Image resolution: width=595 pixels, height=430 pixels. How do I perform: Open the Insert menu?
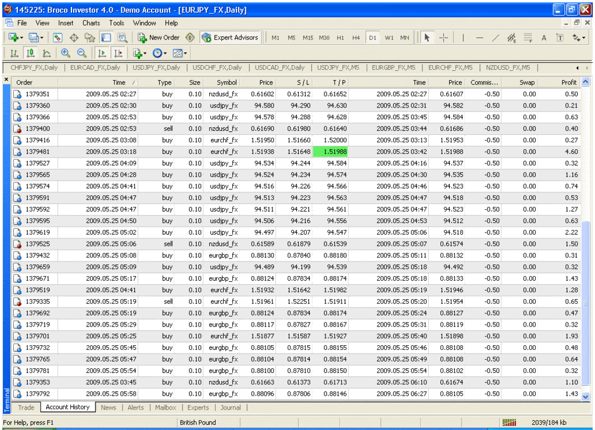click(x=66, y=23)
